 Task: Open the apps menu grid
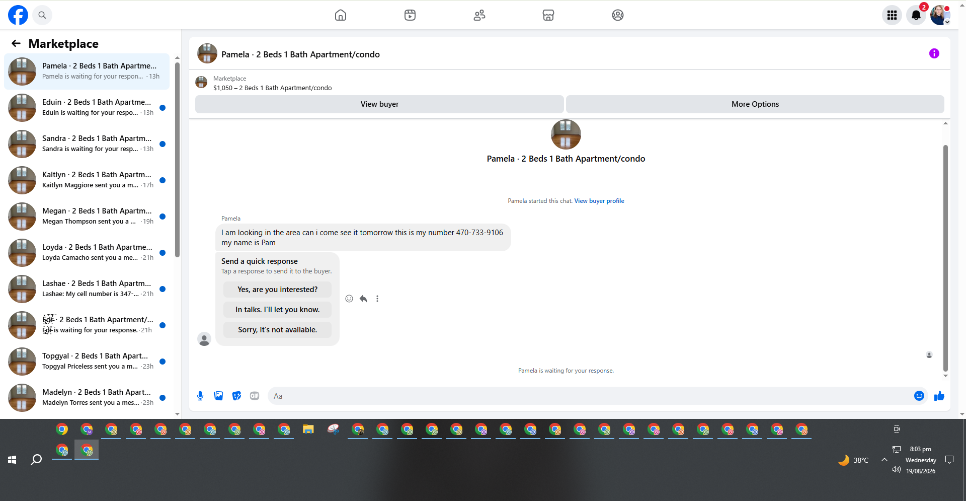coord(892,15)
